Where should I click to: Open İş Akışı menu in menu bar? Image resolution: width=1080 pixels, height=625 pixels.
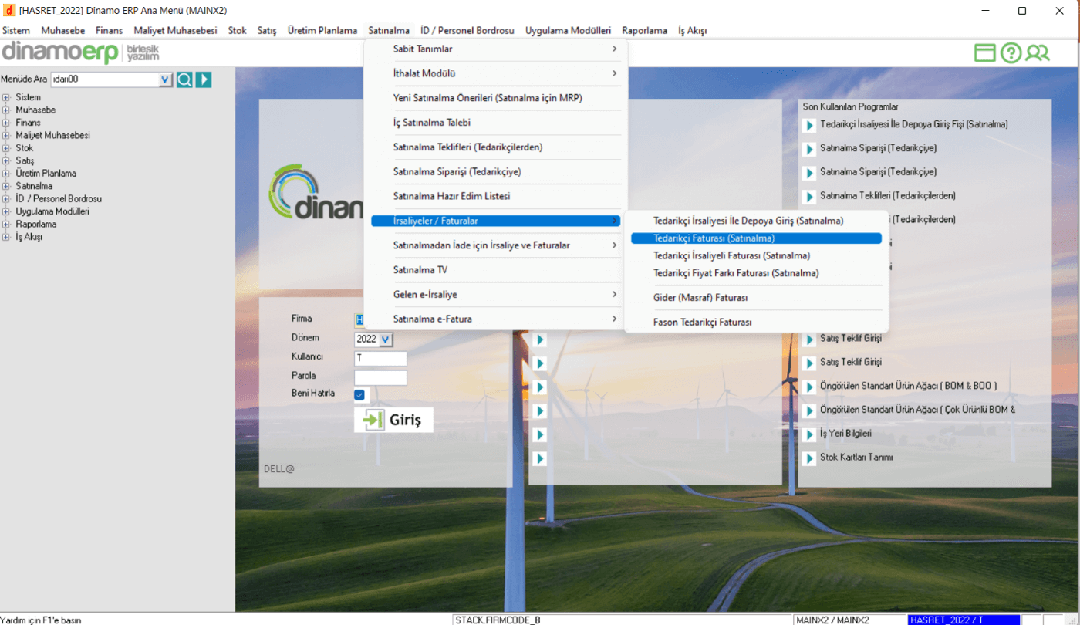pos(692,31)
